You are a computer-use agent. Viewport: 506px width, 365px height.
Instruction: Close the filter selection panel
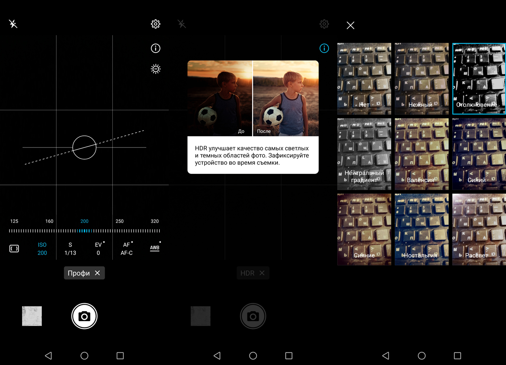coord(350,25)
